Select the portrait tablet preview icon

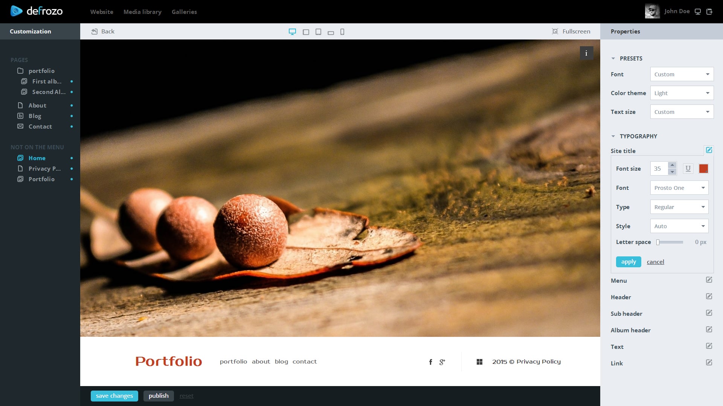(318, 32)
